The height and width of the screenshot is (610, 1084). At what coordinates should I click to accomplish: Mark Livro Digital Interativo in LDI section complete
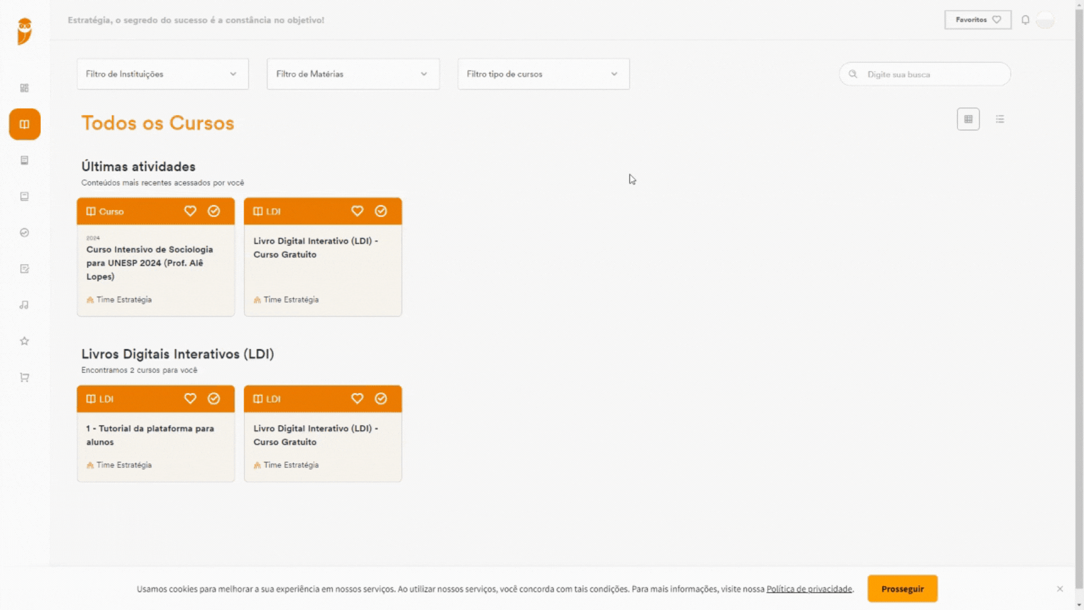pos(381,399)
